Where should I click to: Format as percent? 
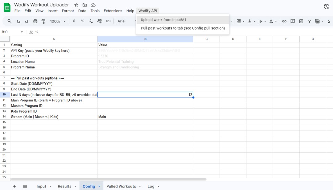[82, 21]
